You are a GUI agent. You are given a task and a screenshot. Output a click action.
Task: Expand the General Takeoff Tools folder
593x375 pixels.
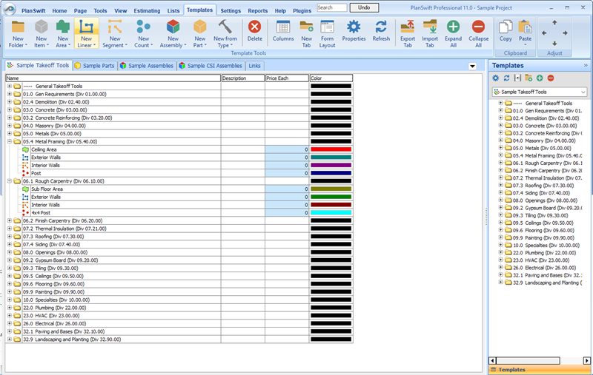pyautogui.click(x=10, y=86)
